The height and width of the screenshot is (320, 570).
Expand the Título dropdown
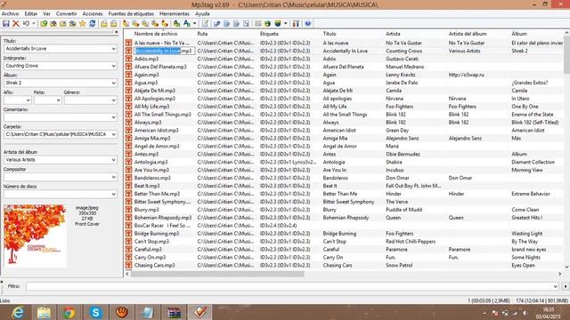pyautogui.click(x=113, y=49)
